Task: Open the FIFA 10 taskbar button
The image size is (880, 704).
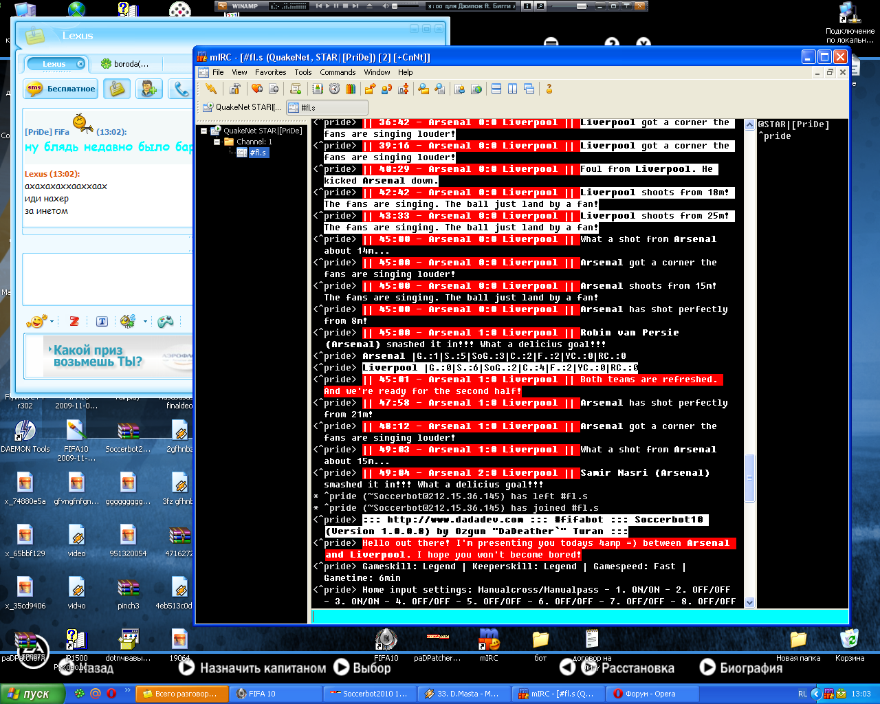Action: click(x=278, y=694)
